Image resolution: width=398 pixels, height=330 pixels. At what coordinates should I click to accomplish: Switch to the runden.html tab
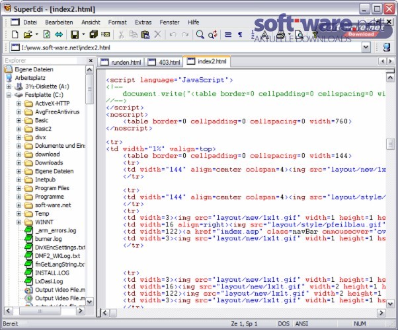click(121, 62)
